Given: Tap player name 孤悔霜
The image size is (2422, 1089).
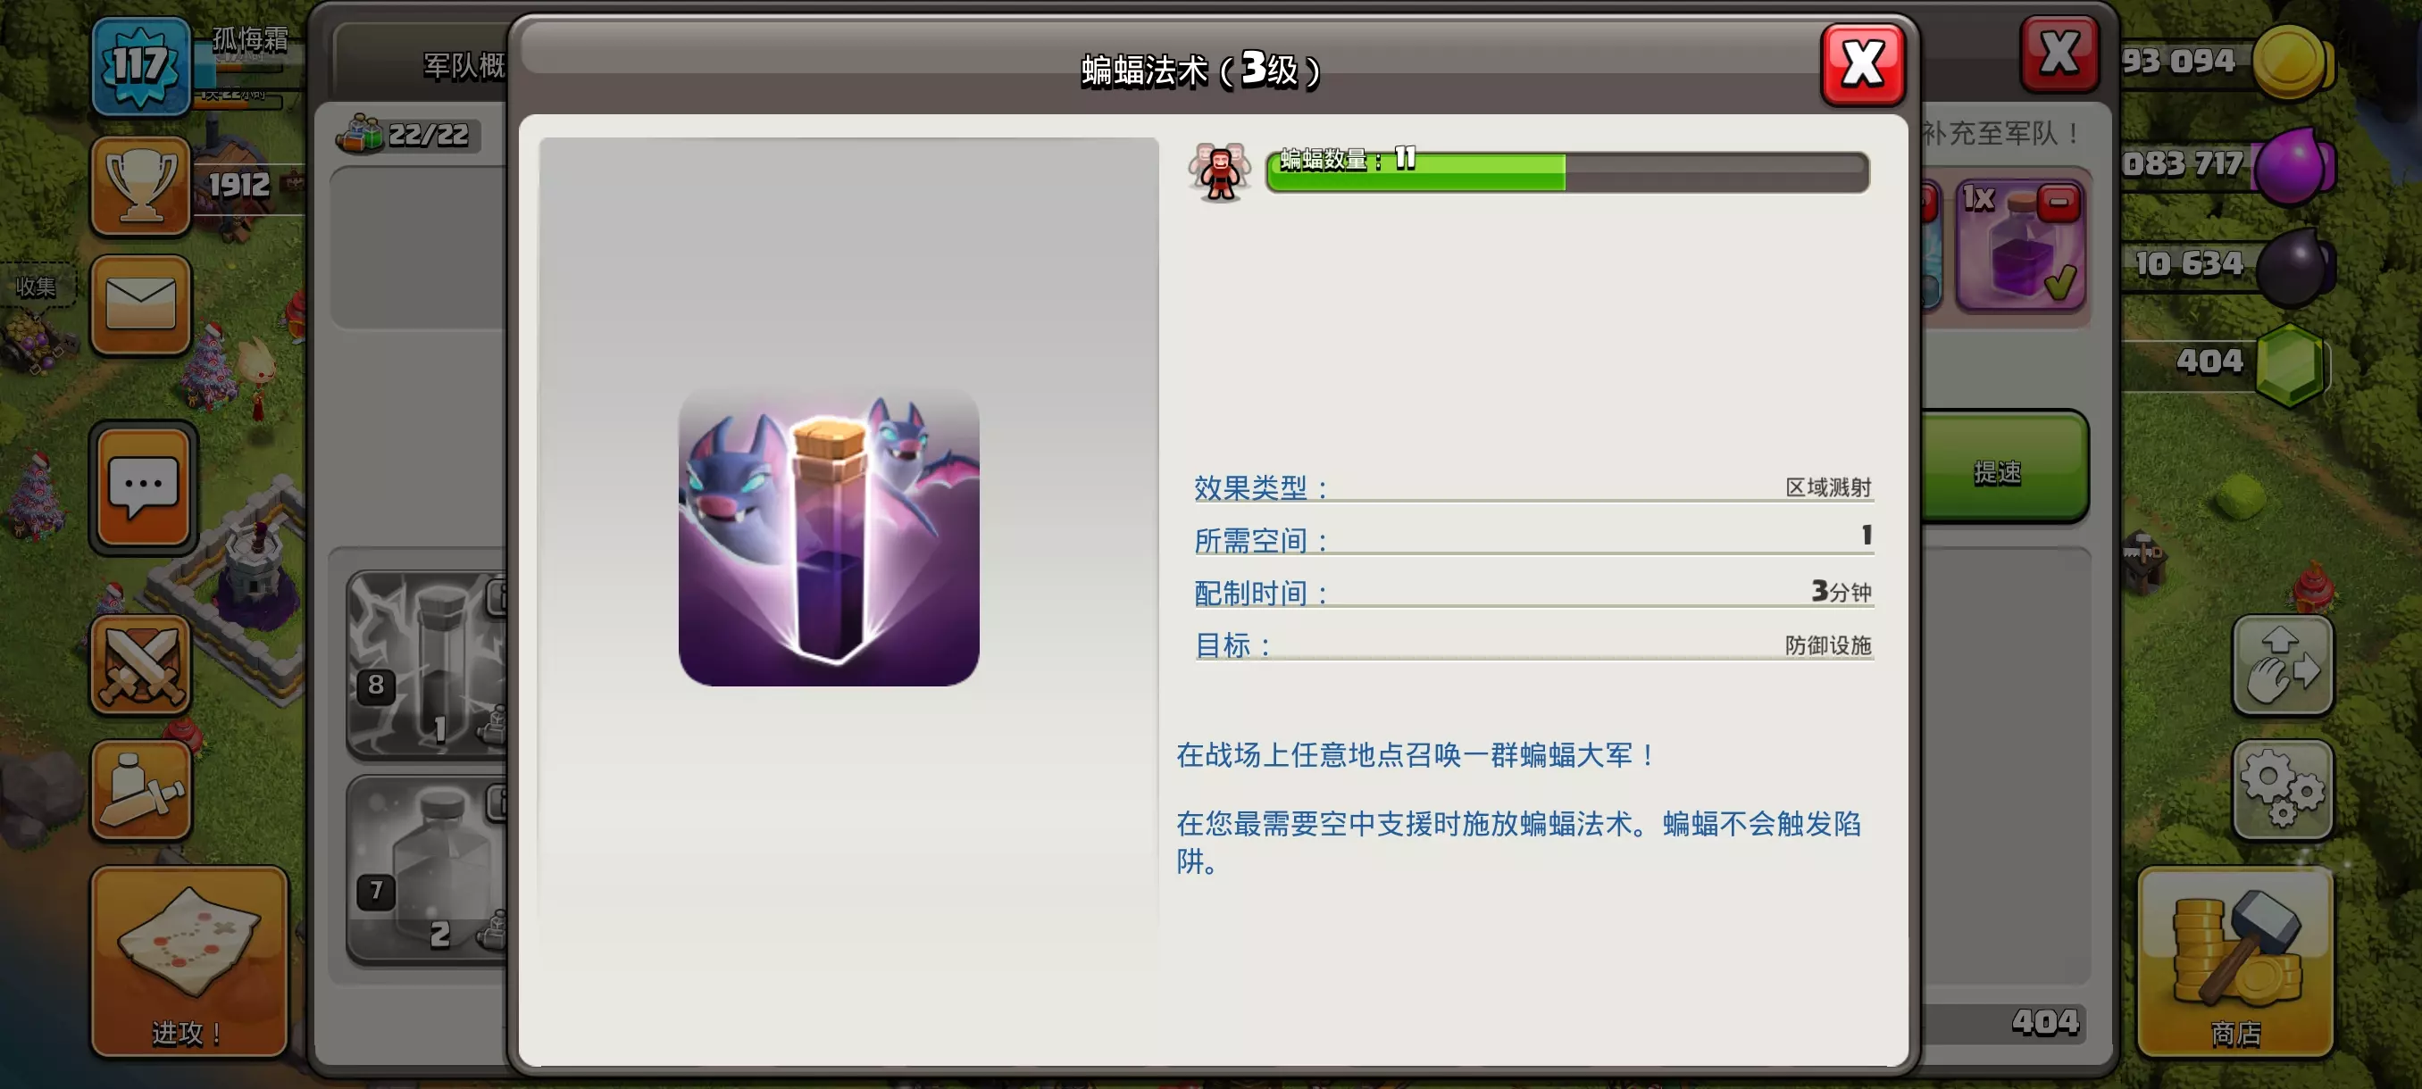Looking at the screenshot, I should coord(250,38).
